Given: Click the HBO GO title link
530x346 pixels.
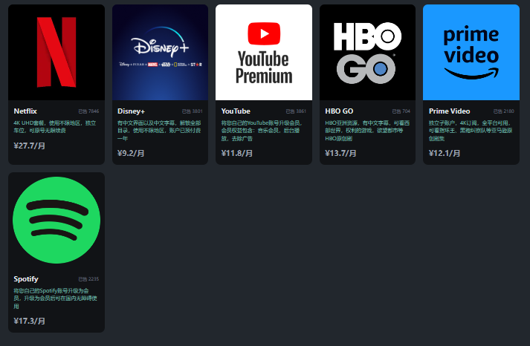Looking at the screenshot, I should (x=339, y=111).
